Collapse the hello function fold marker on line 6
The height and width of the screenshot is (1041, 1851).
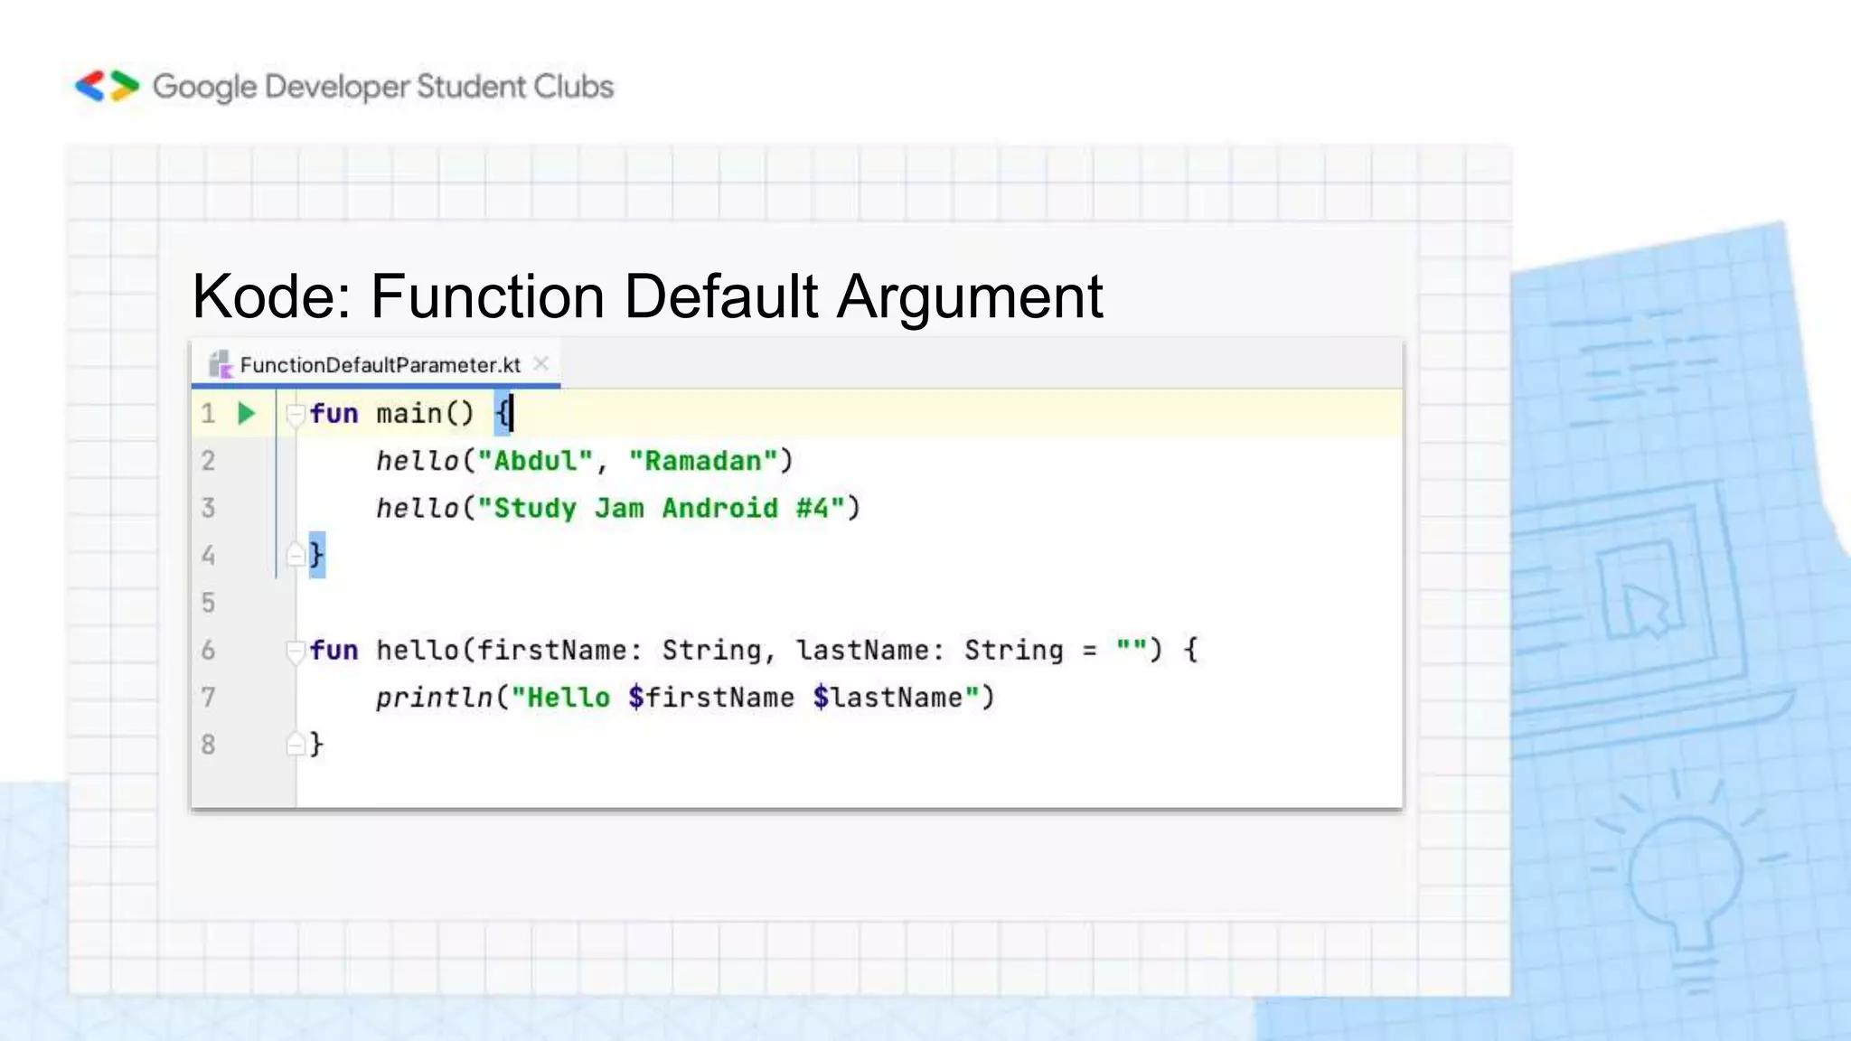(x=295, y=652)
